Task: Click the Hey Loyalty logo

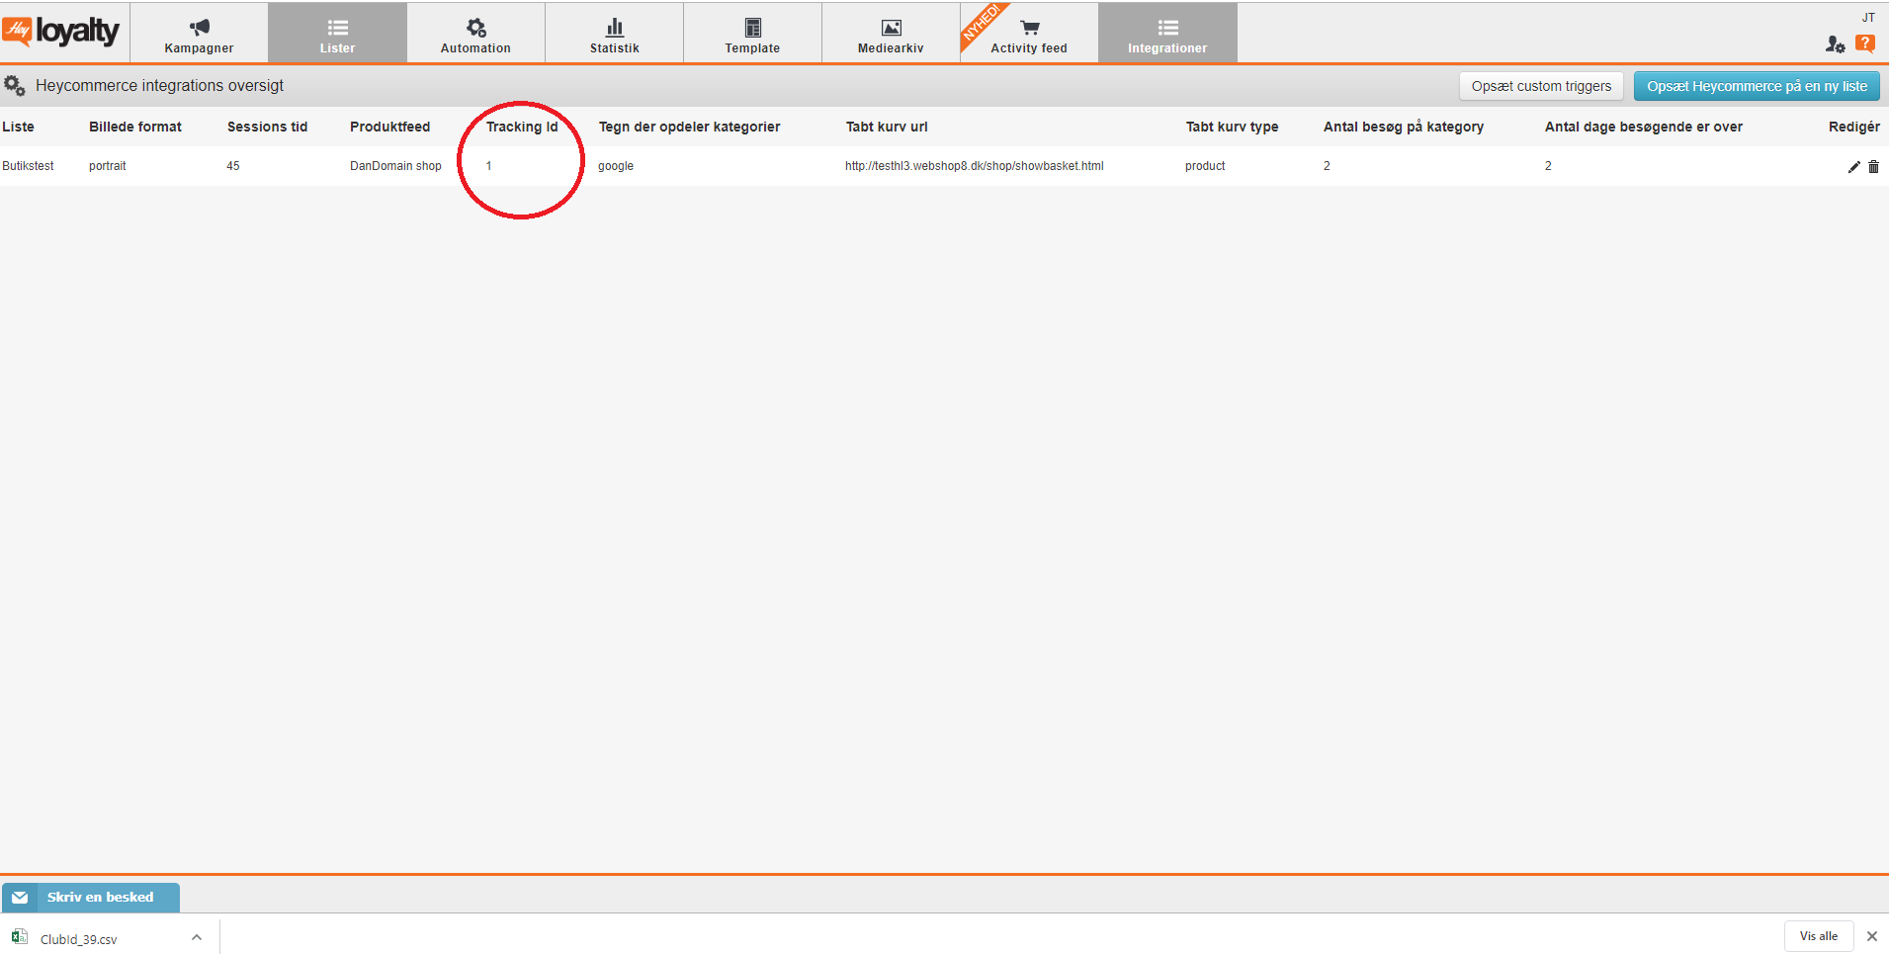Action: (x=61, y=32)
